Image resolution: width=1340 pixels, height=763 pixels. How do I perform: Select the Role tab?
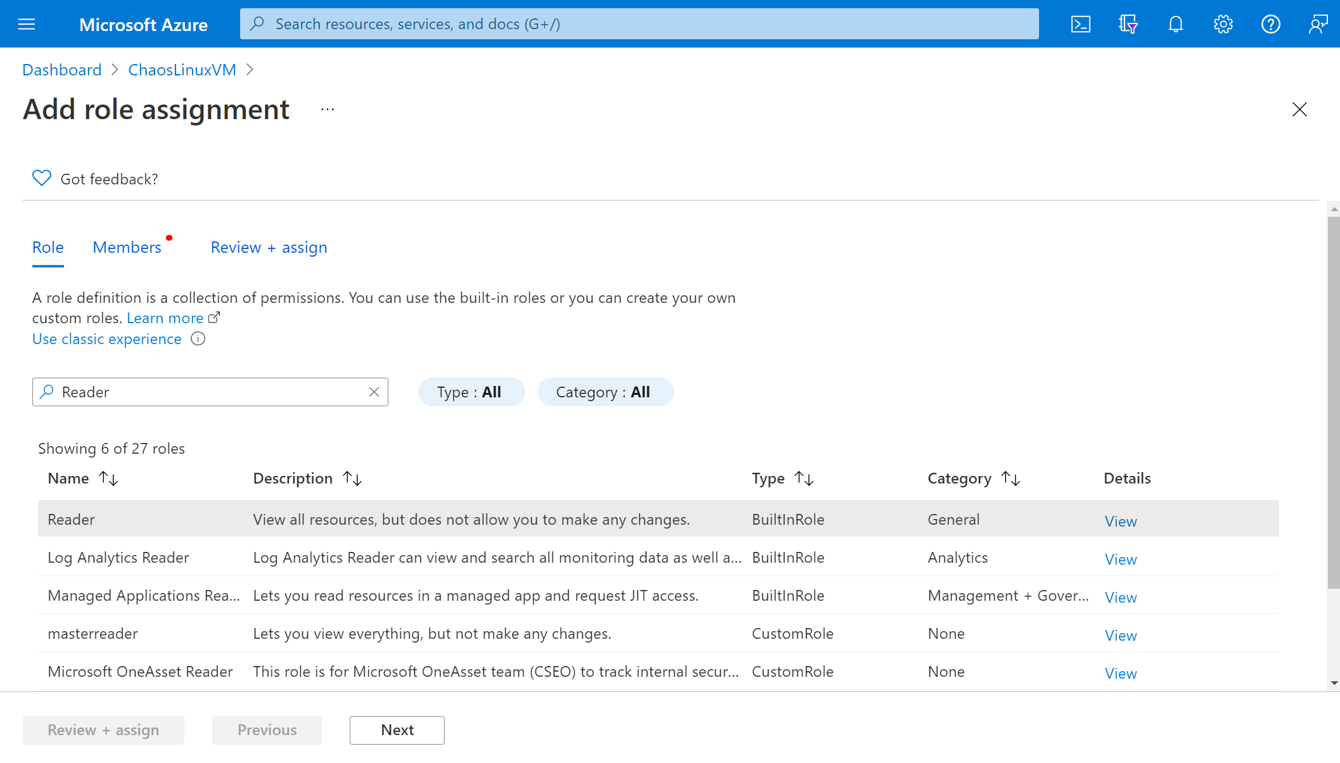point(48,247)
